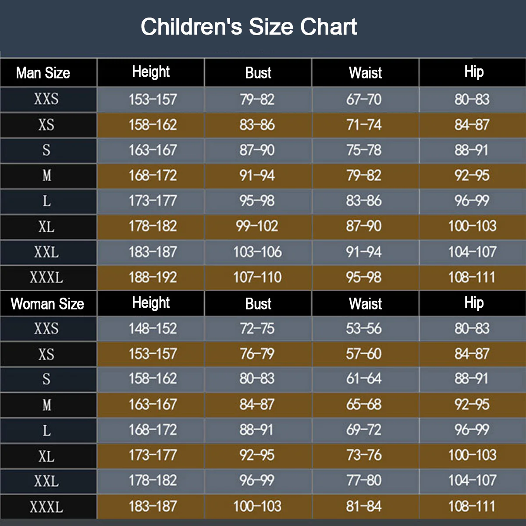526x526 pixels.
Task: Select the woman L waist value 69-72
Action: coord(364,430)
